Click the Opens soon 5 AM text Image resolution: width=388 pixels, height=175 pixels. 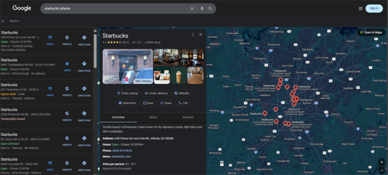tap(12, 94)
